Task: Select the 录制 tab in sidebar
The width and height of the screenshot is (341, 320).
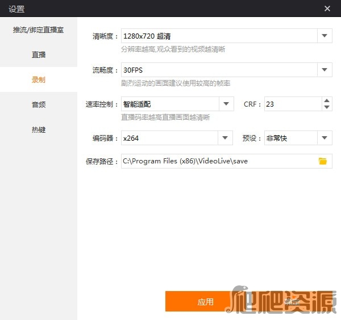Action: point(38,79)
